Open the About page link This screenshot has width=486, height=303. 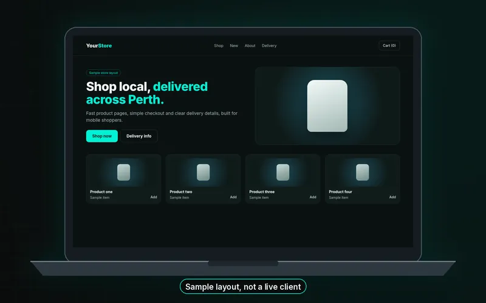tap(250, 45)
